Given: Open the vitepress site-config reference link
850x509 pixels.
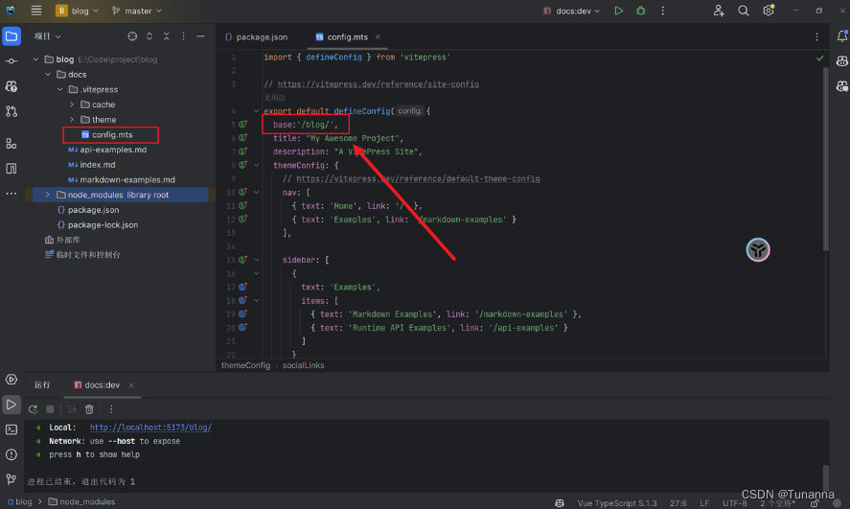Looking at the screenshot, I should click(x=379, y=84).
